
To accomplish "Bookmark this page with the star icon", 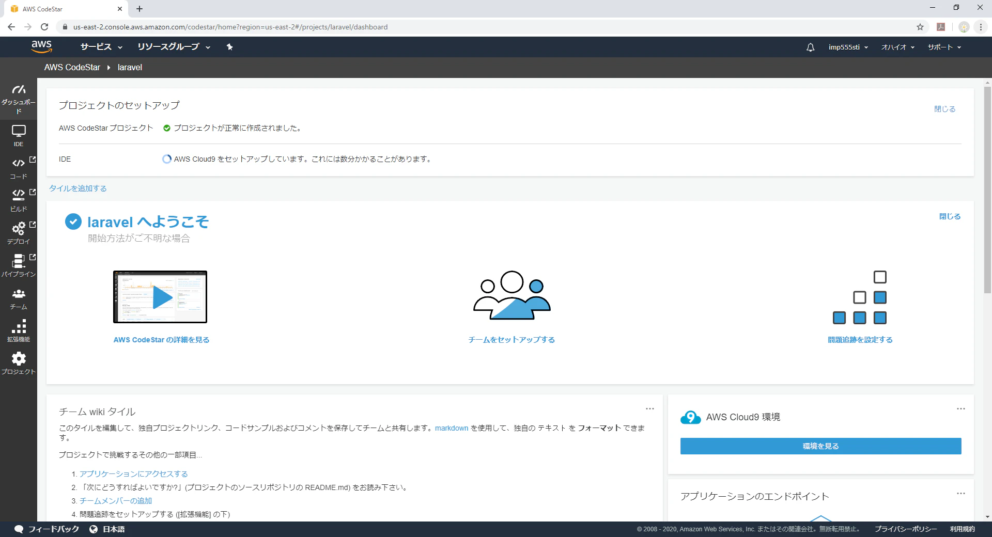I will 920,27.
